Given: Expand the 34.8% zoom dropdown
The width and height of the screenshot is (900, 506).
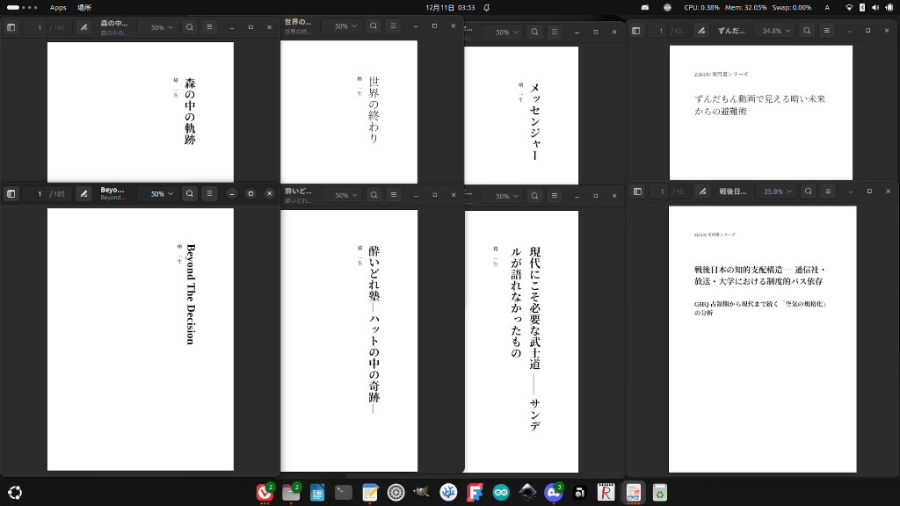Looking at the screenshot, I should 776,31.
